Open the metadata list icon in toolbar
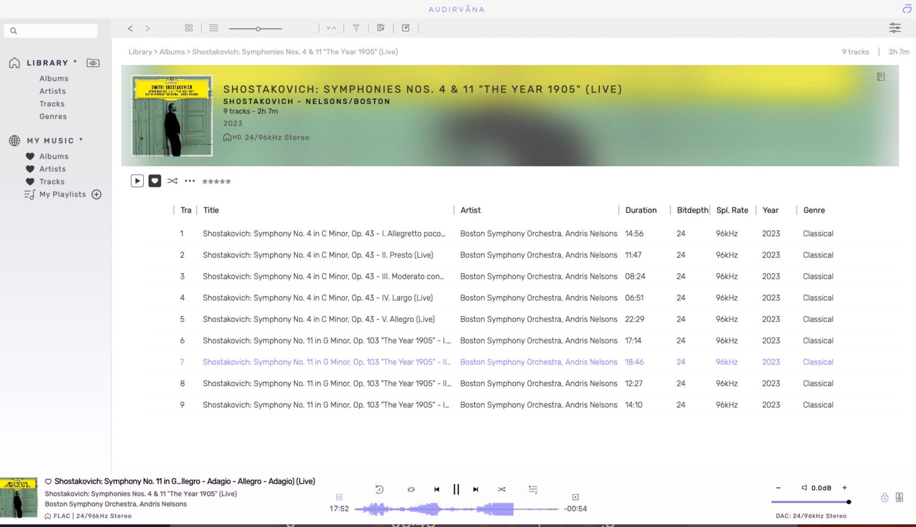 coord(381,28)
